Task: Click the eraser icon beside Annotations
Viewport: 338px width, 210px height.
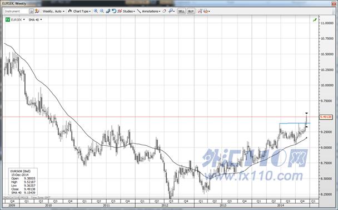Action: [x=164, y=11]
